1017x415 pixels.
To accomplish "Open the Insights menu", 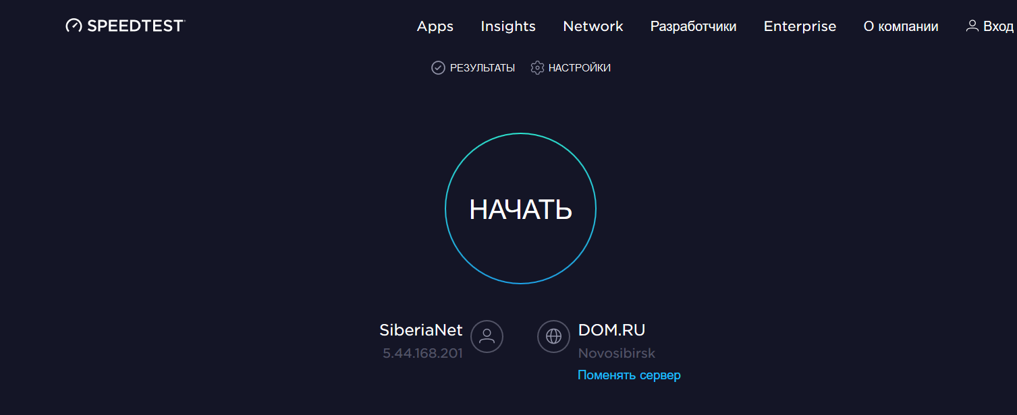I will pos(508,26).
